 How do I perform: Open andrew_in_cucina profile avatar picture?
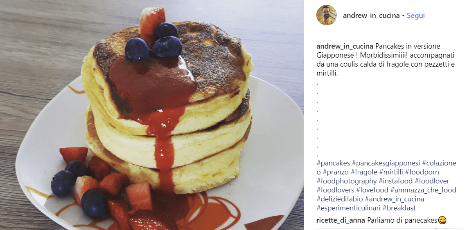tap(327, 15)
